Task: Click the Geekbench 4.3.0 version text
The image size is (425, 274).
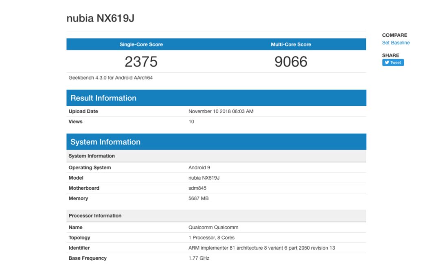Action: tap(111, 77)
